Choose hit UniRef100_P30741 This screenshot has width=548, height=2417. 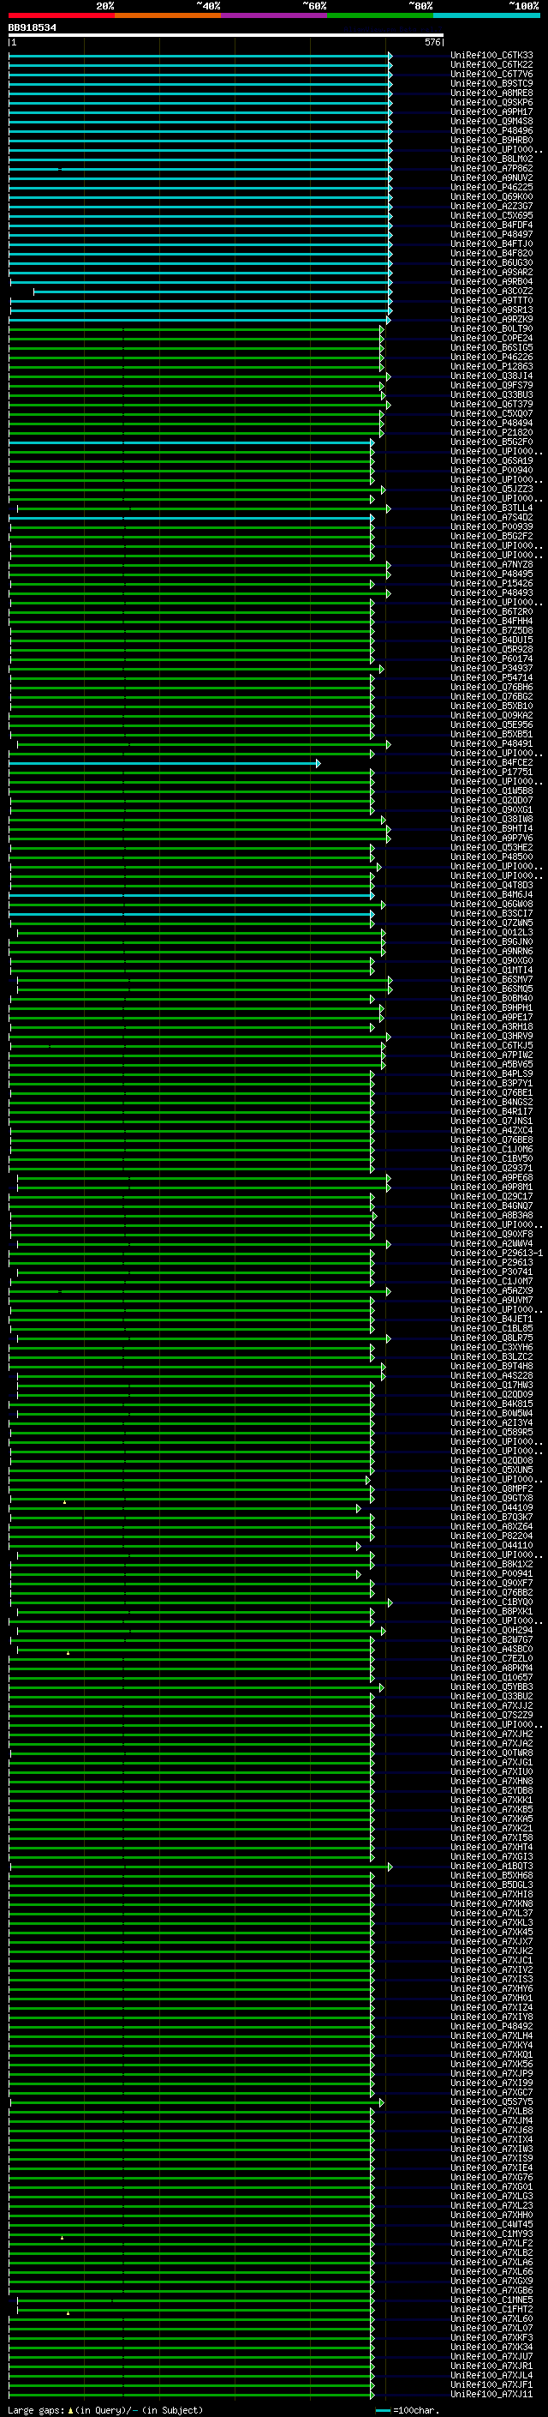pyautogui.click(x=491, y=1272)
